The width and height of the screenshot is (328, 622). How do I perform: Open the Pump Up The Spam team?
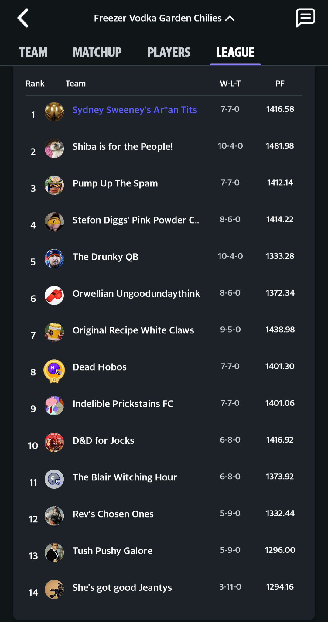[115, 183]
